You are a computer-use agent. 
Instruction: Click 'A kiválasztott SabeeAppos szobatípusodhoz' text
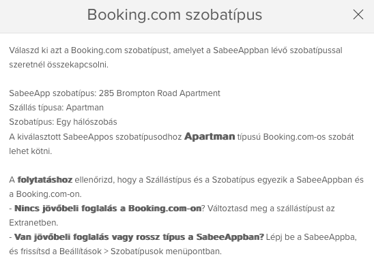pyautogui.click(x=96, y=137)
